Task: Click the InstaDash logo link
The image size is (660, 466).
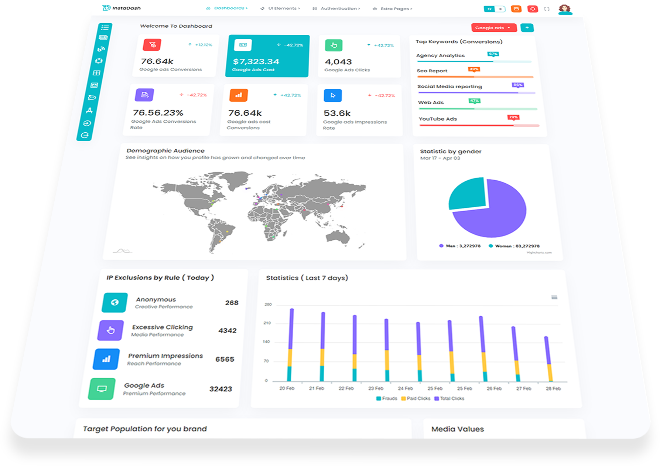Action: (122, 8)
